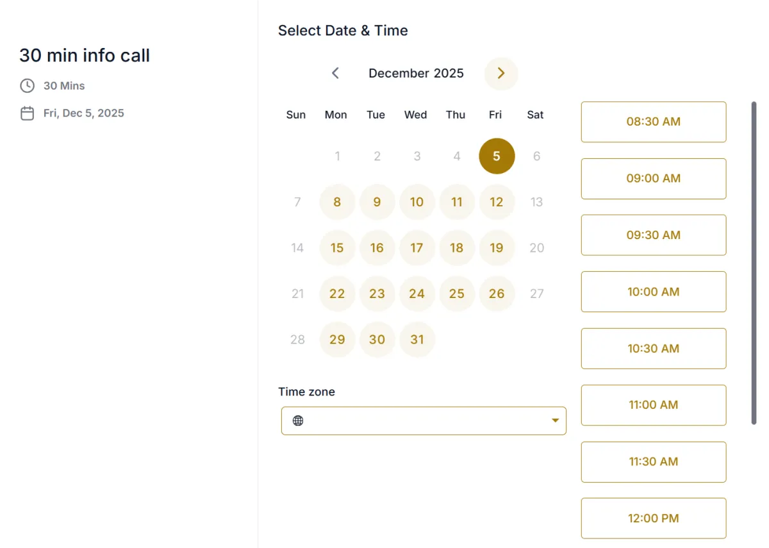Image resolution: width=769 pixels, height=548 pixels.
Task: Select December 25 date
Action: pyautogui.click(x=457, y=294)
